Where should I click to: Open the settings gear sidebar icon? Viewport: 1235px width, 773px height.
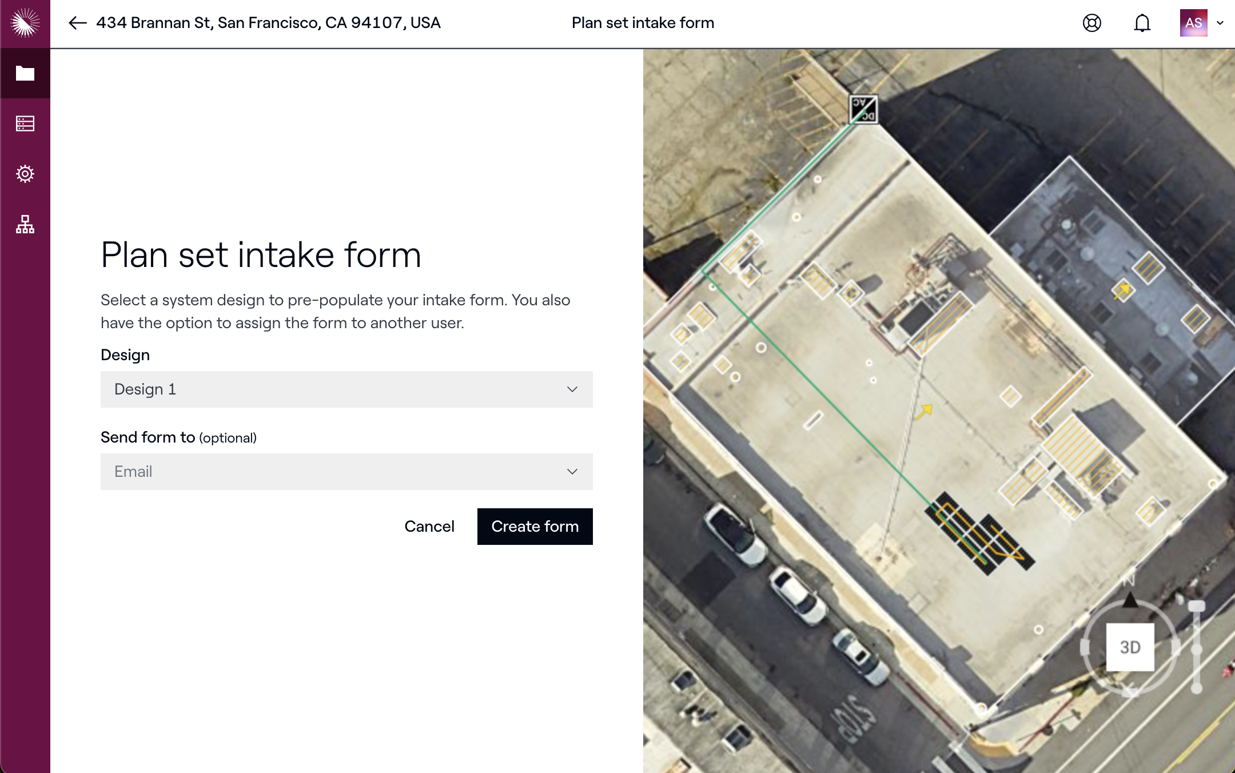(x=25, y=174)
